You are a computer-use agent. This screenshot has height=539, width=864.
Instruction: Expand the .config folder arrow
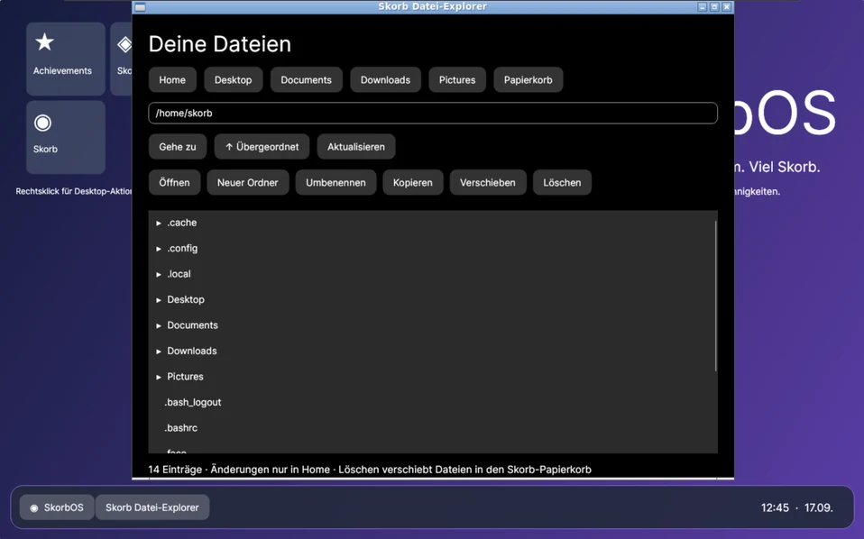(158, 249)
